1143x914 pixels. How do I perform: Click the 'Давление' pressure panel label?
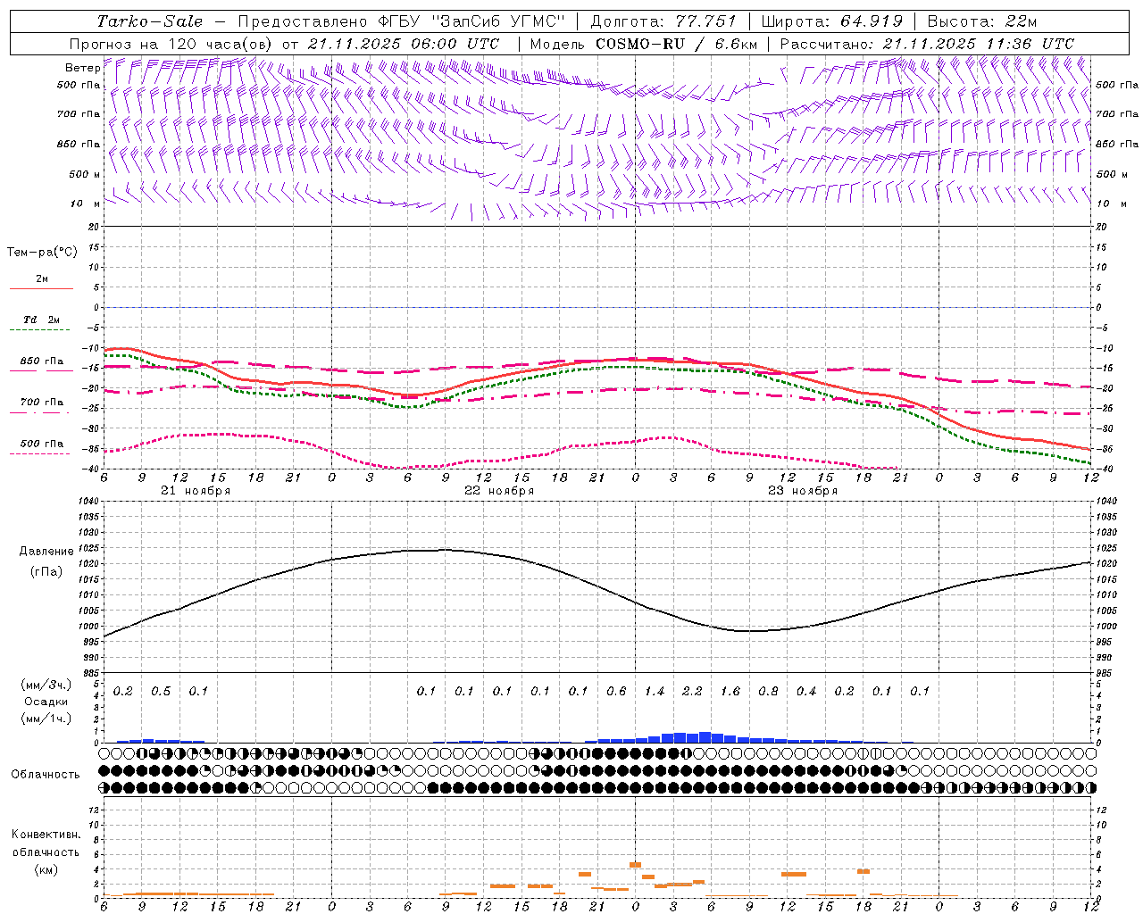[x=46, y=552]
